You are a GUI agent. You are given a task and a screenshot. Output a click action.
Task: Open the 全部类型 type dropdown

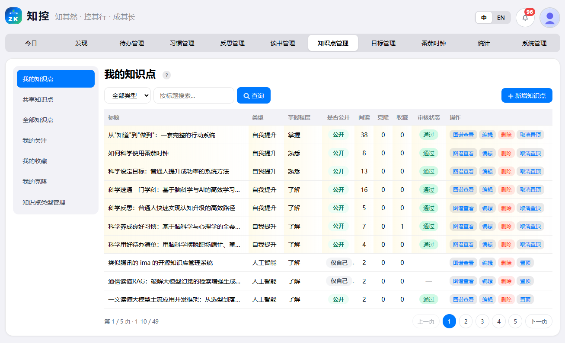click(x=128, y=95)
